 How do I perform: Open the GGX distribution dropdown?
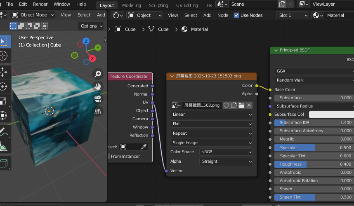pyautogui.click(x=314, y=71)
